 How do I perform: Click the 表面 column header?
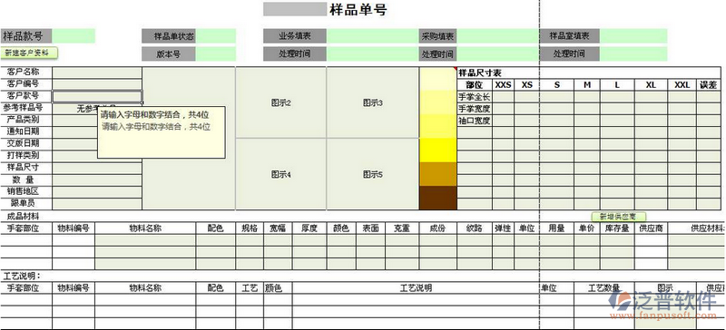coord(371,228)
